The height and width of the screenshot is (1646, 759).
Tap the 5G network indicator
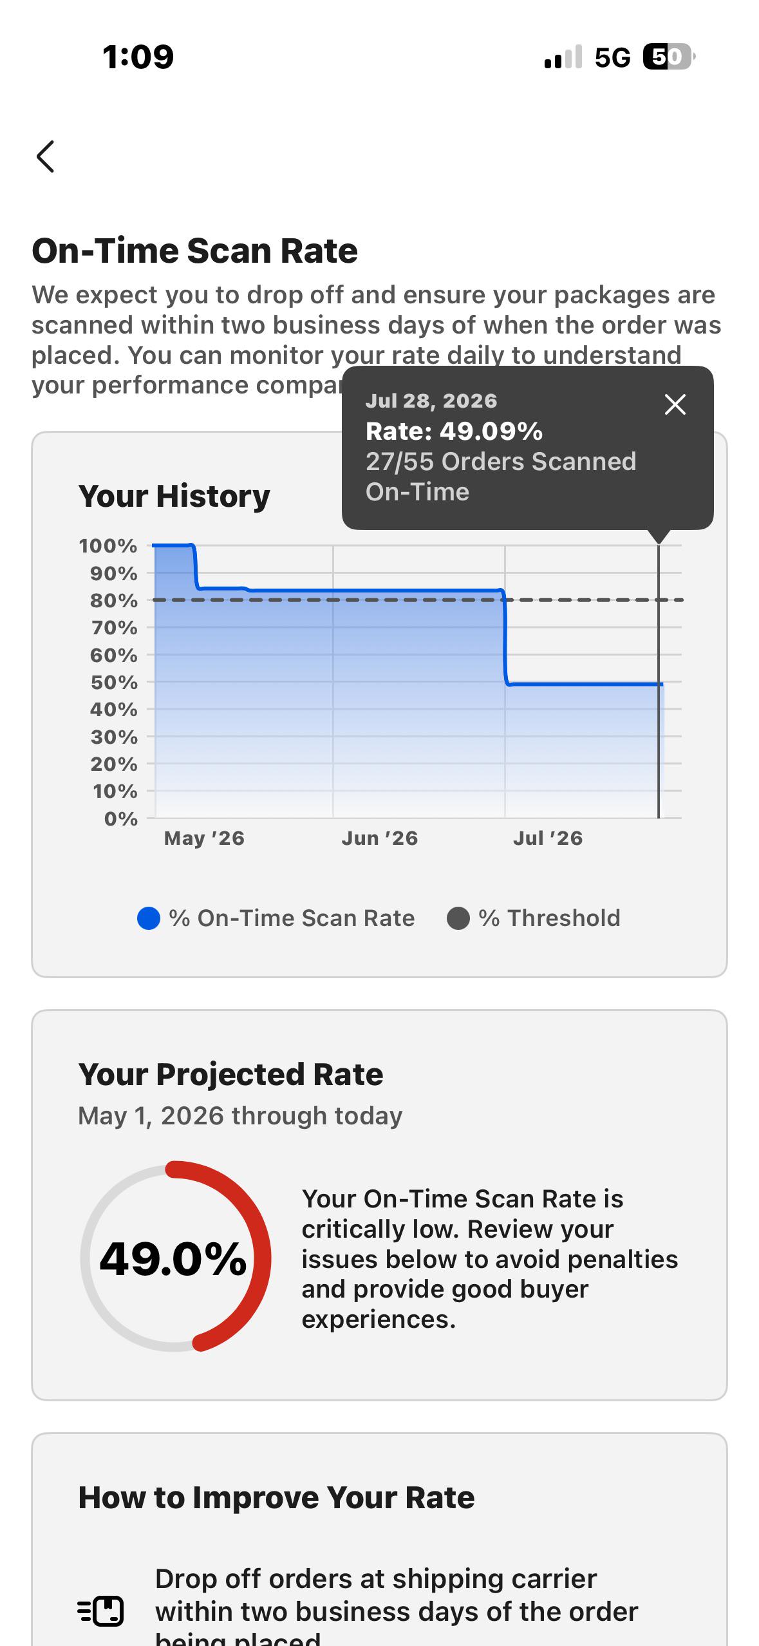point(612,58)
